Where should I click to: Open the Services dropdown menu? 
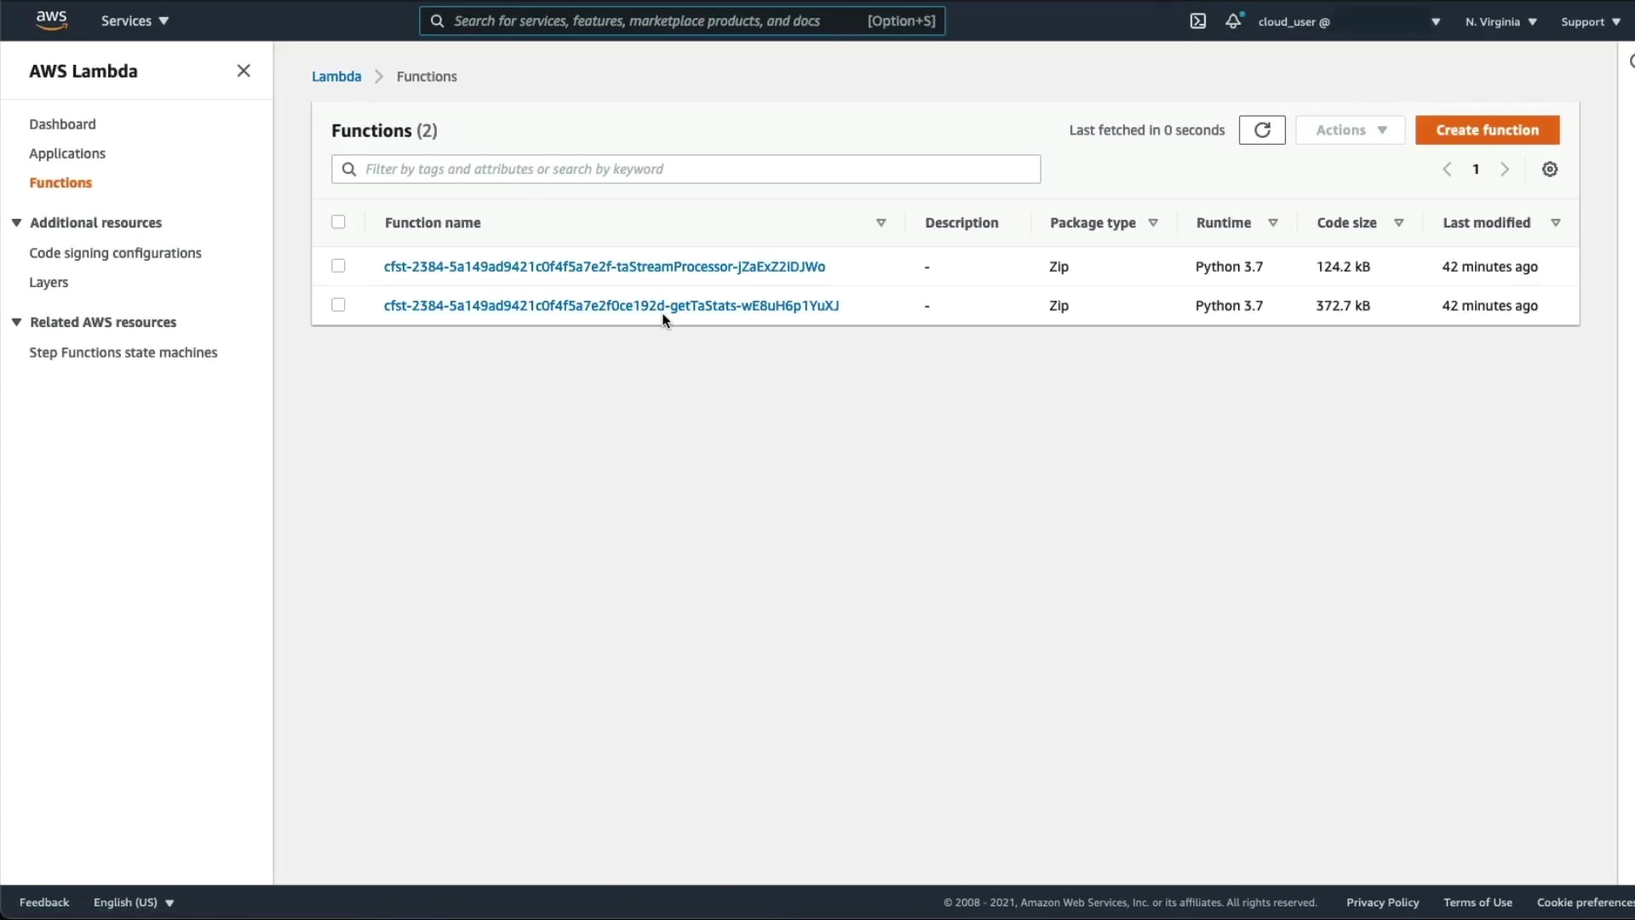[x=135, y=21]
